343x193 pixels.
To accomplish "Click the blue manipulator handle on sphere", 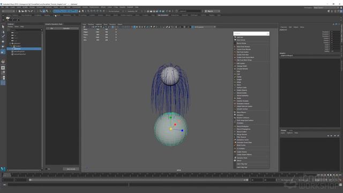I will (x=182, y=130).
